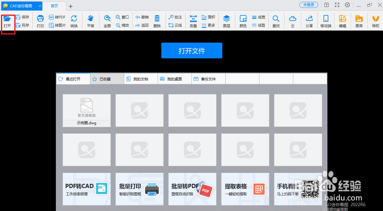Viewport: 383px width, 211px height.
Task: Open settings gear icon in title bar
Action: [347, 5]
